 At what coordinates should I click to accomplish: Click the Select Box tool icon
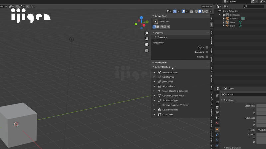(156, 22)
